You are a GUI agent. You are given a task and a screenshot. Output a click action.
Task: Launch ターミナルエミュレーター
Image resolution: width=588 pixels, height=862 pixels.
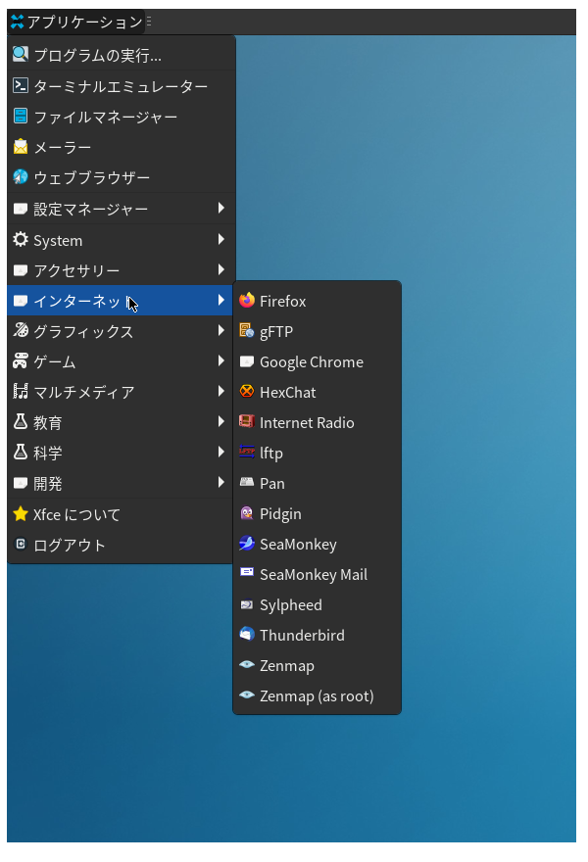pos(120,85)
